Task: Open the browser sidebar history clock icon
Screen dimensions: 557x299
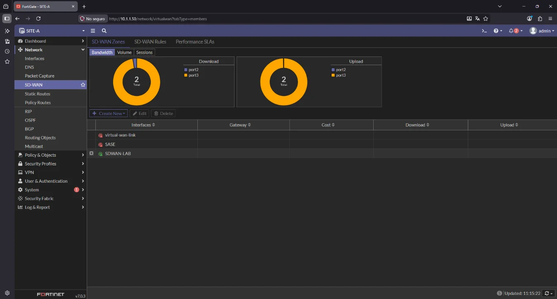Action: 7,52
